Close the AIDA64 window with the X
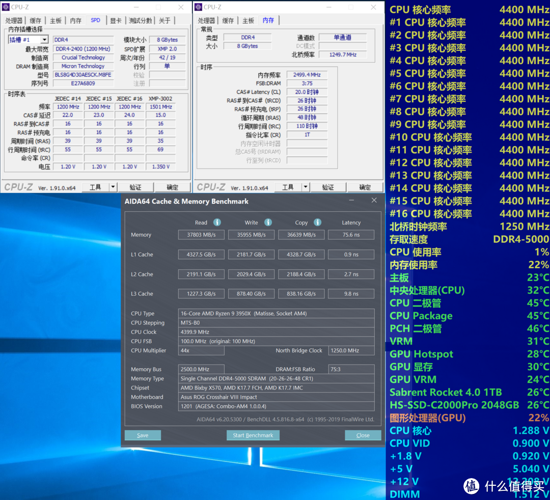 click(x=374, y=200)
